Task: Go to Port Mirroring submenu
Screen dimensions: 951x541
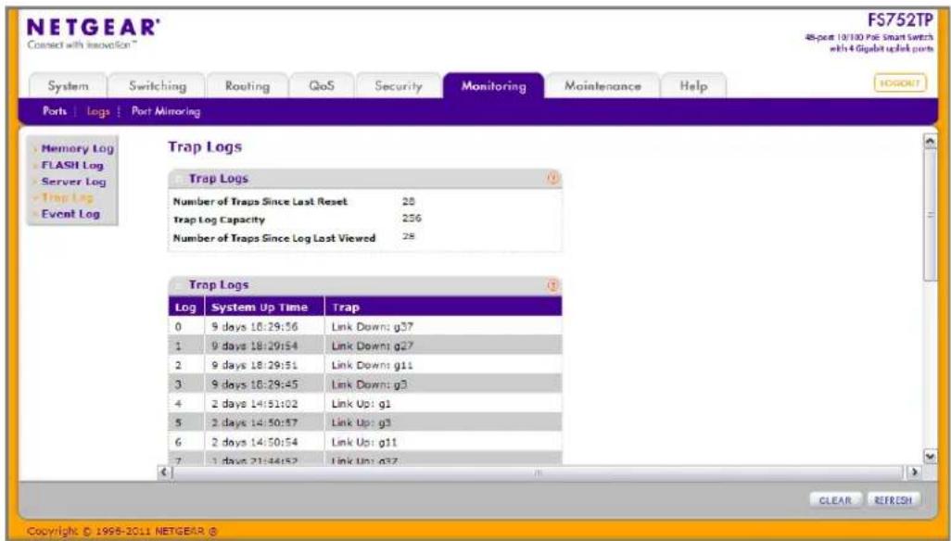Action: pyautogui.click(x=166, y=111)
